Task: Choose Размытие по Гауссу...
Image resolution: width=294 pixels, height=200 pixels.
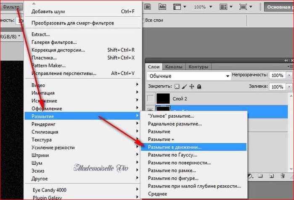Action: tap(194, 155)
